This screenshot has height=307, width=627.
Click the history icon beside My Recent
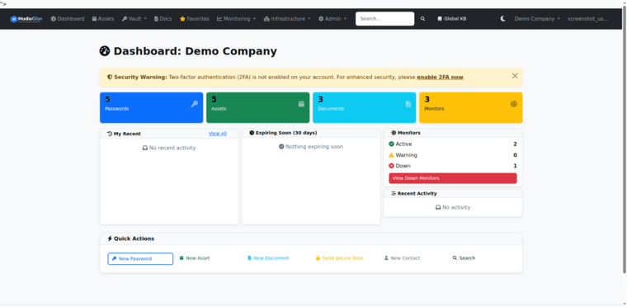click(x=110, y=134)
